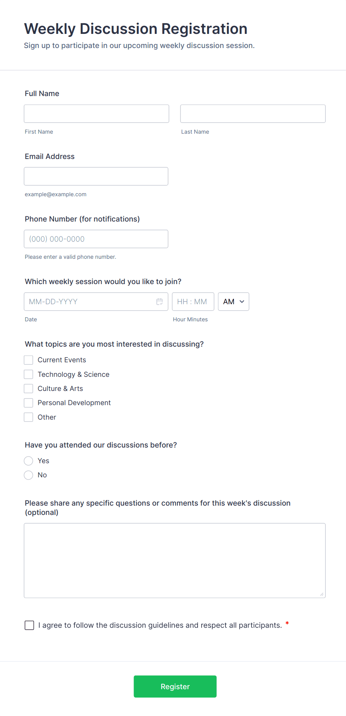This screenshot has width=346, height=716.
Task: Open the date picker calendar icon
Action: point(160,302)
